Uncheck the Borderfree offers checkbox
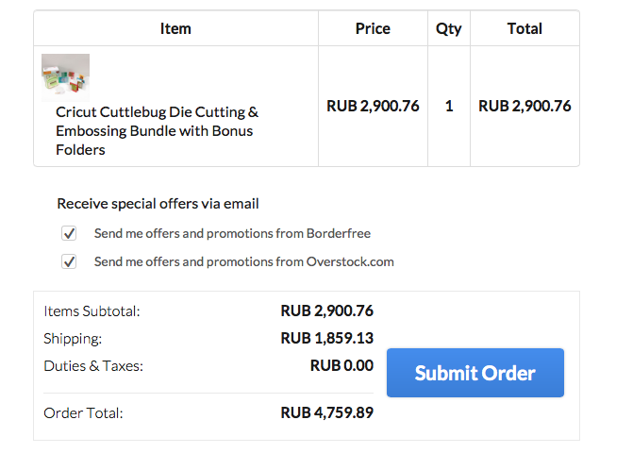633x470 pixels. (69, 233)
